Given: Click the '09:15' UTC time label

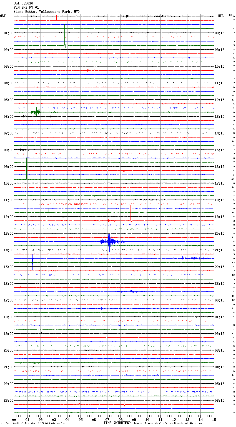Looking at the screenshot, I should 220,50.
